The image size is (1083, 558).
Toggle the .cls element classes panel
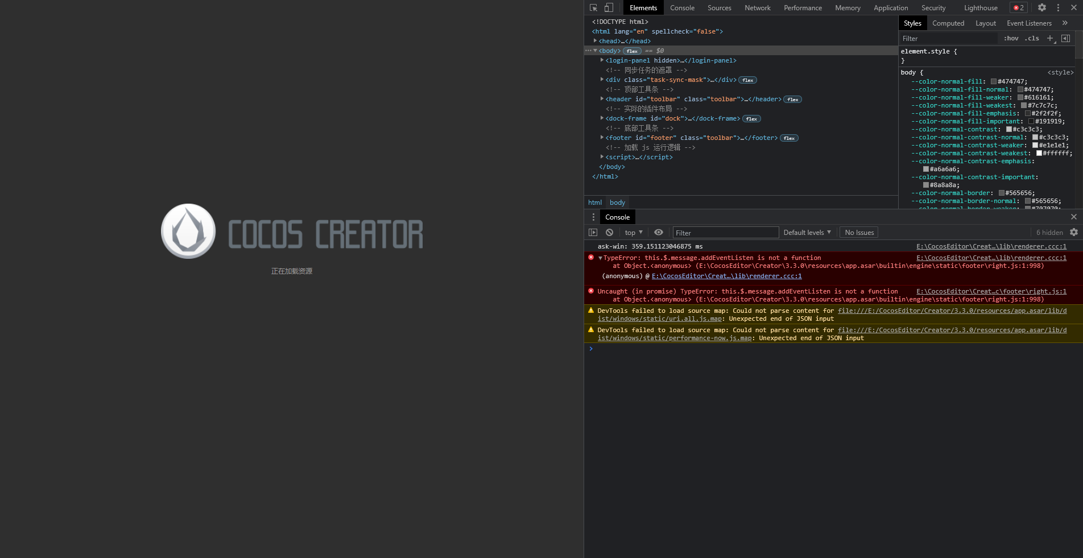(x=1032, y=38)
